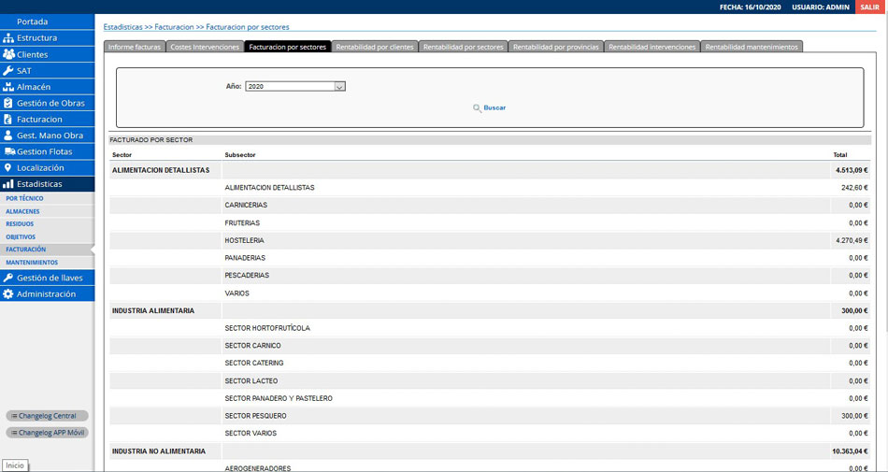The image size is (888, 472).
Task: Switch to Rentabilidad por clientes tab
Action: 374,47
